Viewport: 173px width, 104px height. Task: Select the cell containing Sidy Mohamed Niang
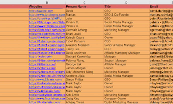tap(84, 72)
